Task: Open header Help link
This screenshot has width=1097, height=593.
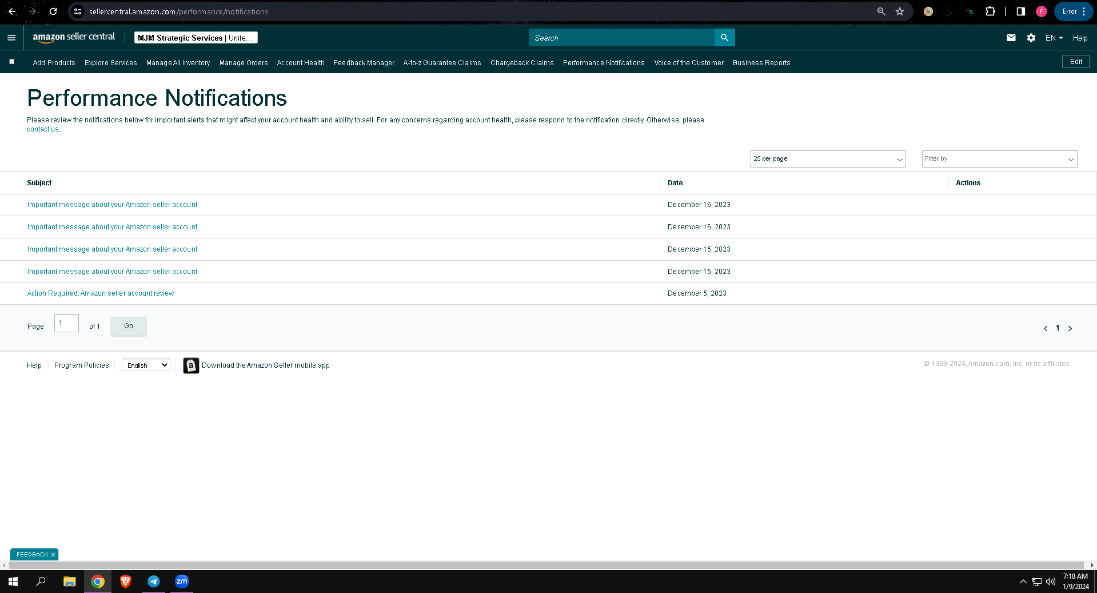Action: point(1080,38)
